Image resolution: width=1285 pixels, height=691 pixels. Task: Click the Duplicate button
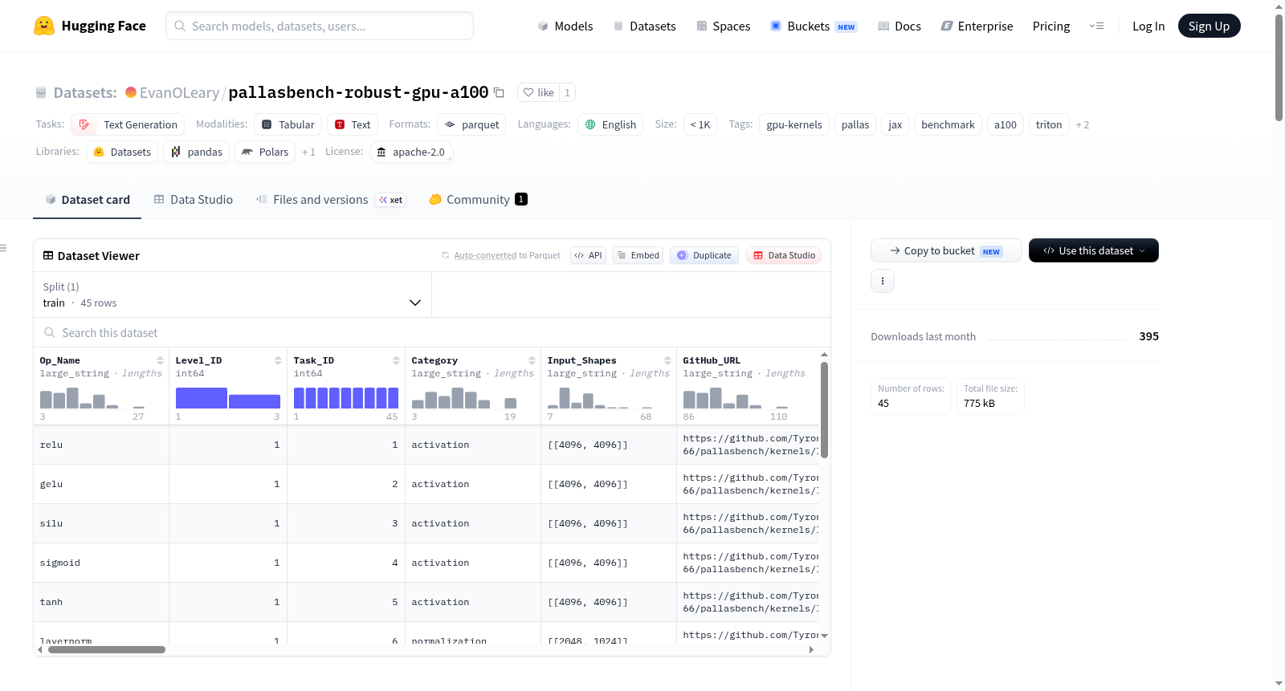coord(704,255)
